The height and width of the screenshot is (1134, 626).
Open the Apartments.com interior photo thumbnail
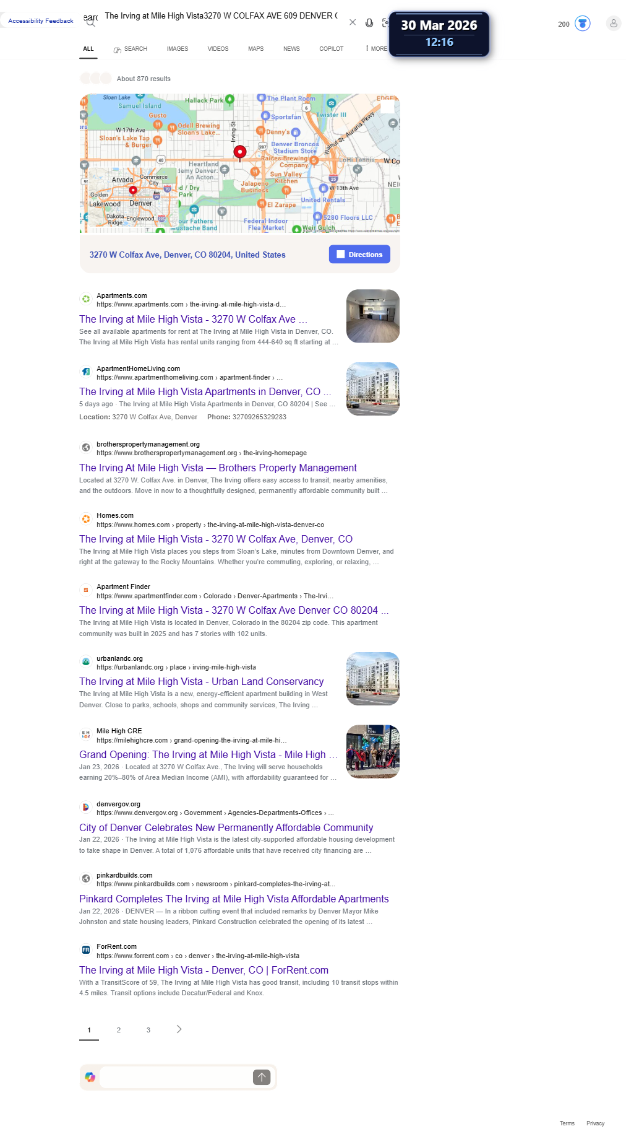[373, 316]
